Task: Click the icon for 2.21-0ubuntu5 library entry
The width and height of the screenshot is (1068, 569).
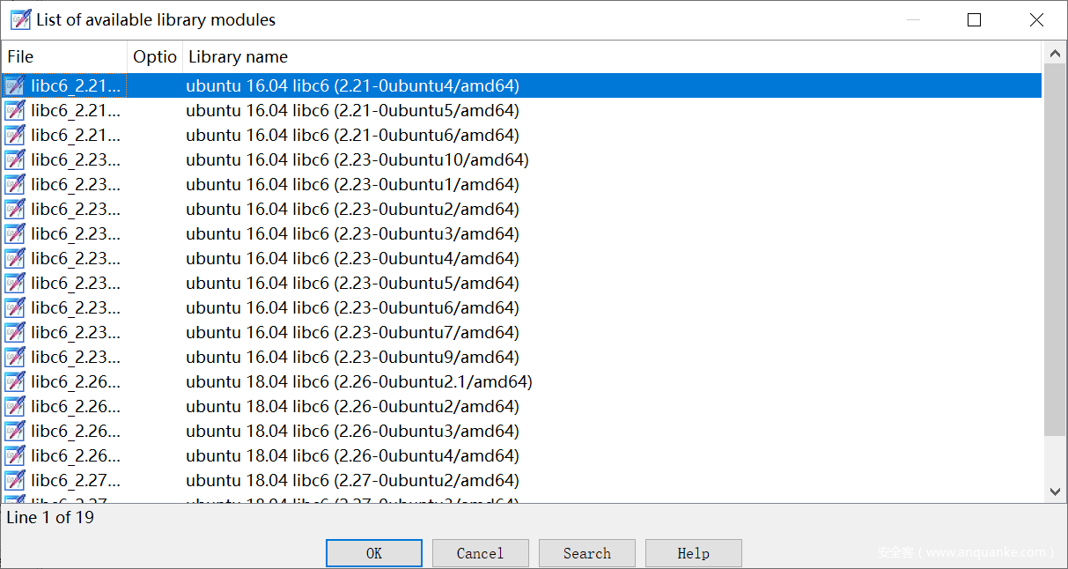Action: 15,110
